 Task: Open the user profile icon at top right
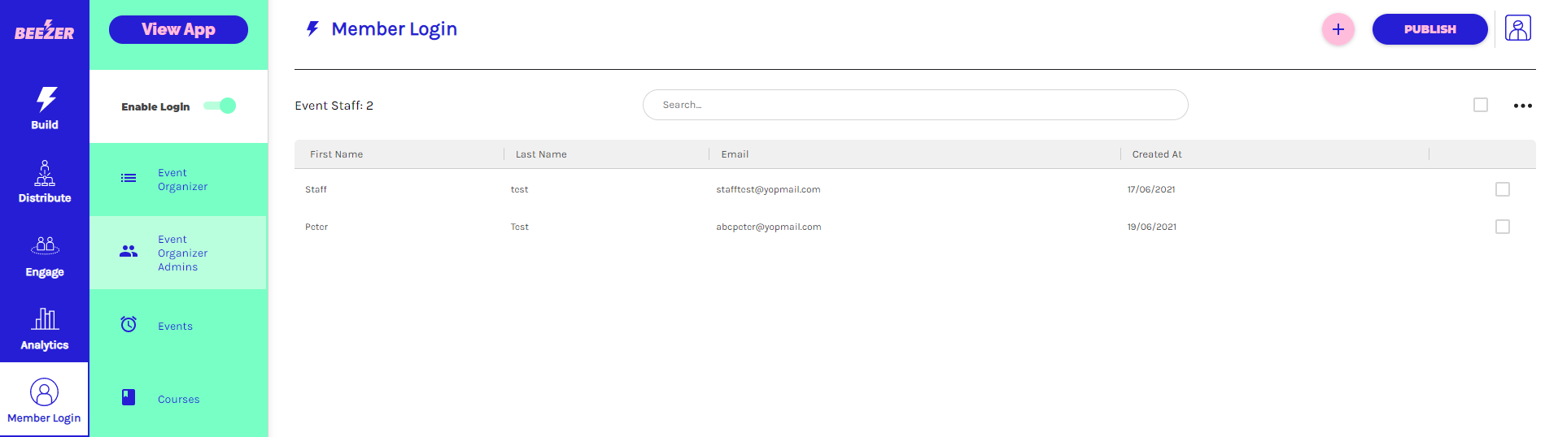tap(1517, 28)
